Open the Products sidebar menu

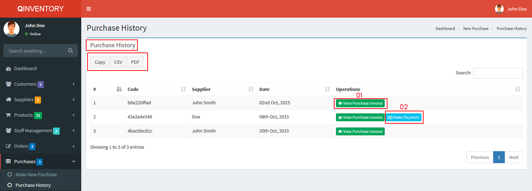[x=41, y=115]
